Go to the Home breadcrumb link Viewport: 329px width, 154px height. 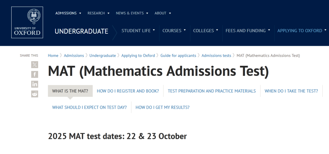click(x=53, y=55)
